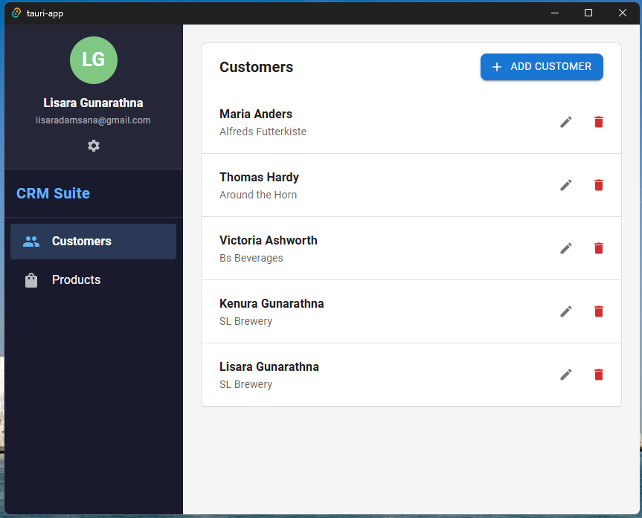
Task: Select the Thomas Hardy list row
Action: coord(372,185)
